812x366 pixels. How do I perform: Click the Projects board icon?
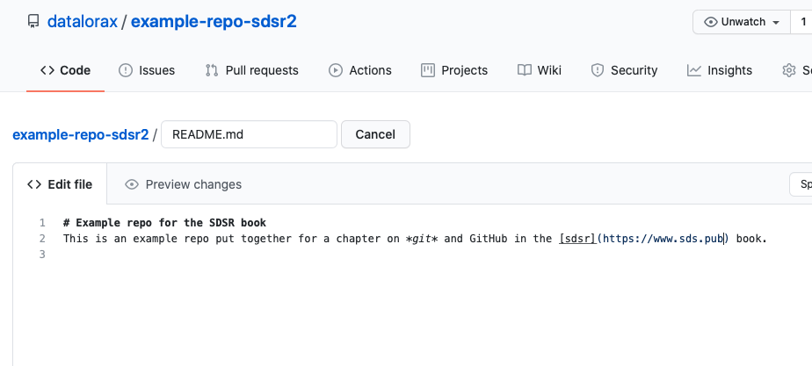tap(428, 70)
